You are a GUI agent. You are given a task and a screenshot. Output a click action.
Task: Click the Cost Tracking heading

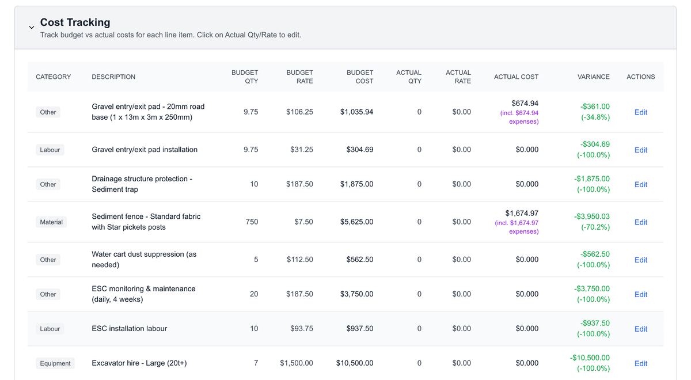click(75, 22)
